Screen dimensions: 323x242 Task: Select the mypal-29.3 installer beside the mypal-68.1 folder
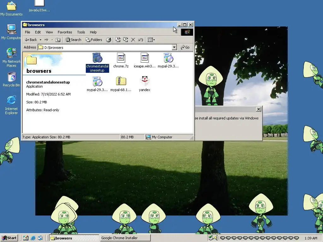pyautogui.click(x=97, y=84)
